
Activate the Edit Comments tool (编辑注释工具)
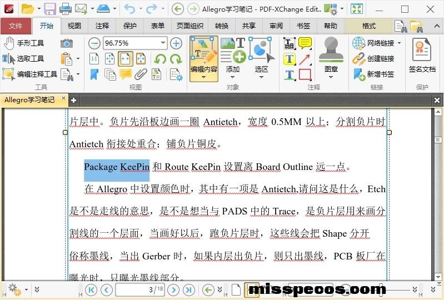click(x=30, y=74)
